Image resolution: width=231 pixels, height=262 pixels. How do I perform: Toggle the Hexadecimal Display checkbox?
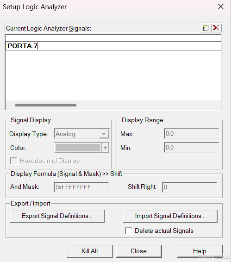point(14,161)
